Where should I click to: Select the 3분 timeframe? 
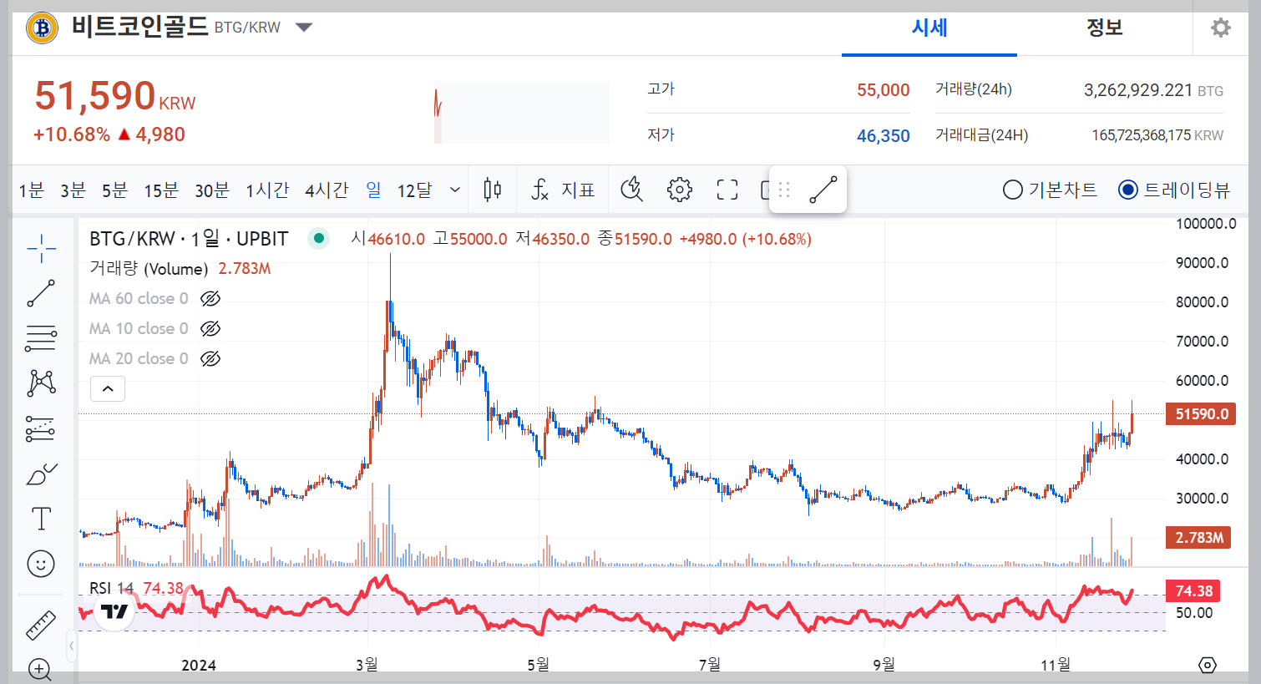click(73, 190)
